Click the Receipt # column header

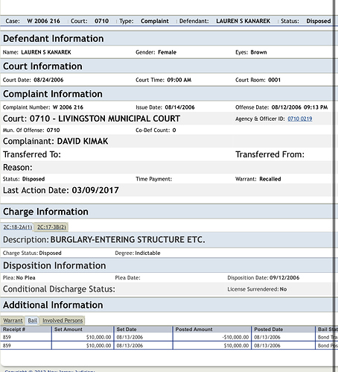click(26, 330)
